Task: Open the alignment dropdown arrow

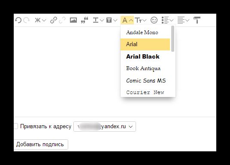Action: 188,21
